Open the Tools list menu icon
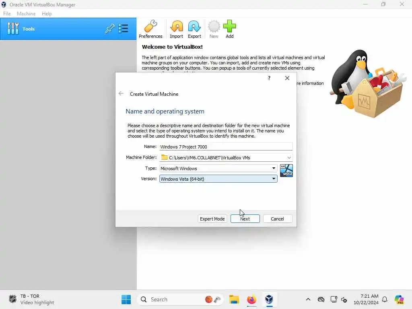This screenshot has width=412, height=309. pos(123,29)
